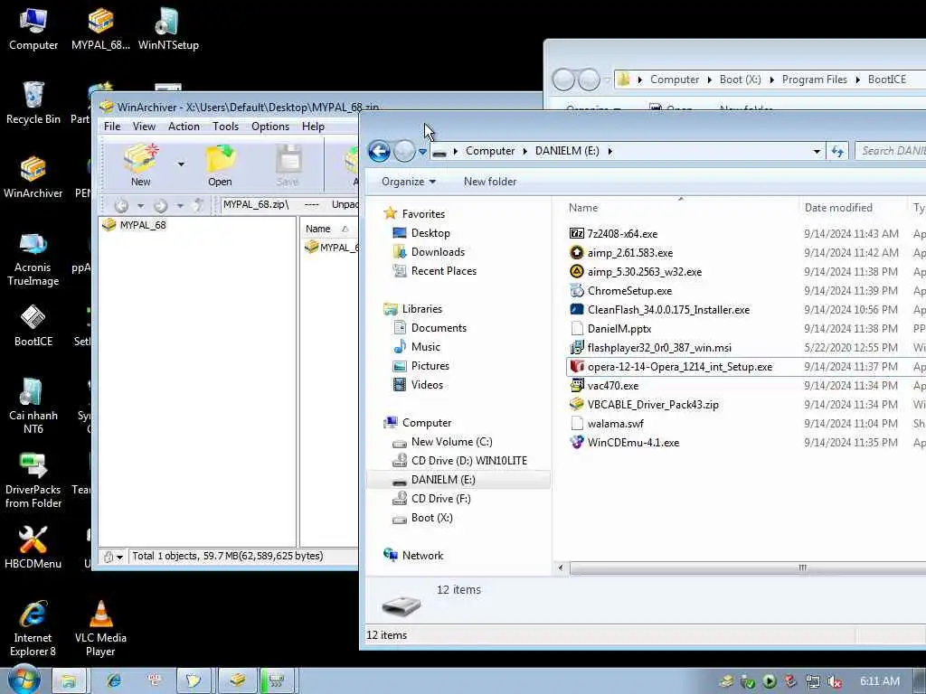The height and width of the screenshot is (694, 926).
Task: Open the MYPAL_68 archive on desktop
Action: [100, 28]
